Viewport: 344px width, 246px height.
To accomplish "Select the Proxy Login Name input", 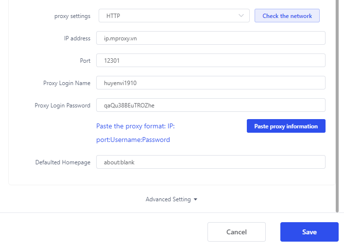I will click(210, 83).
